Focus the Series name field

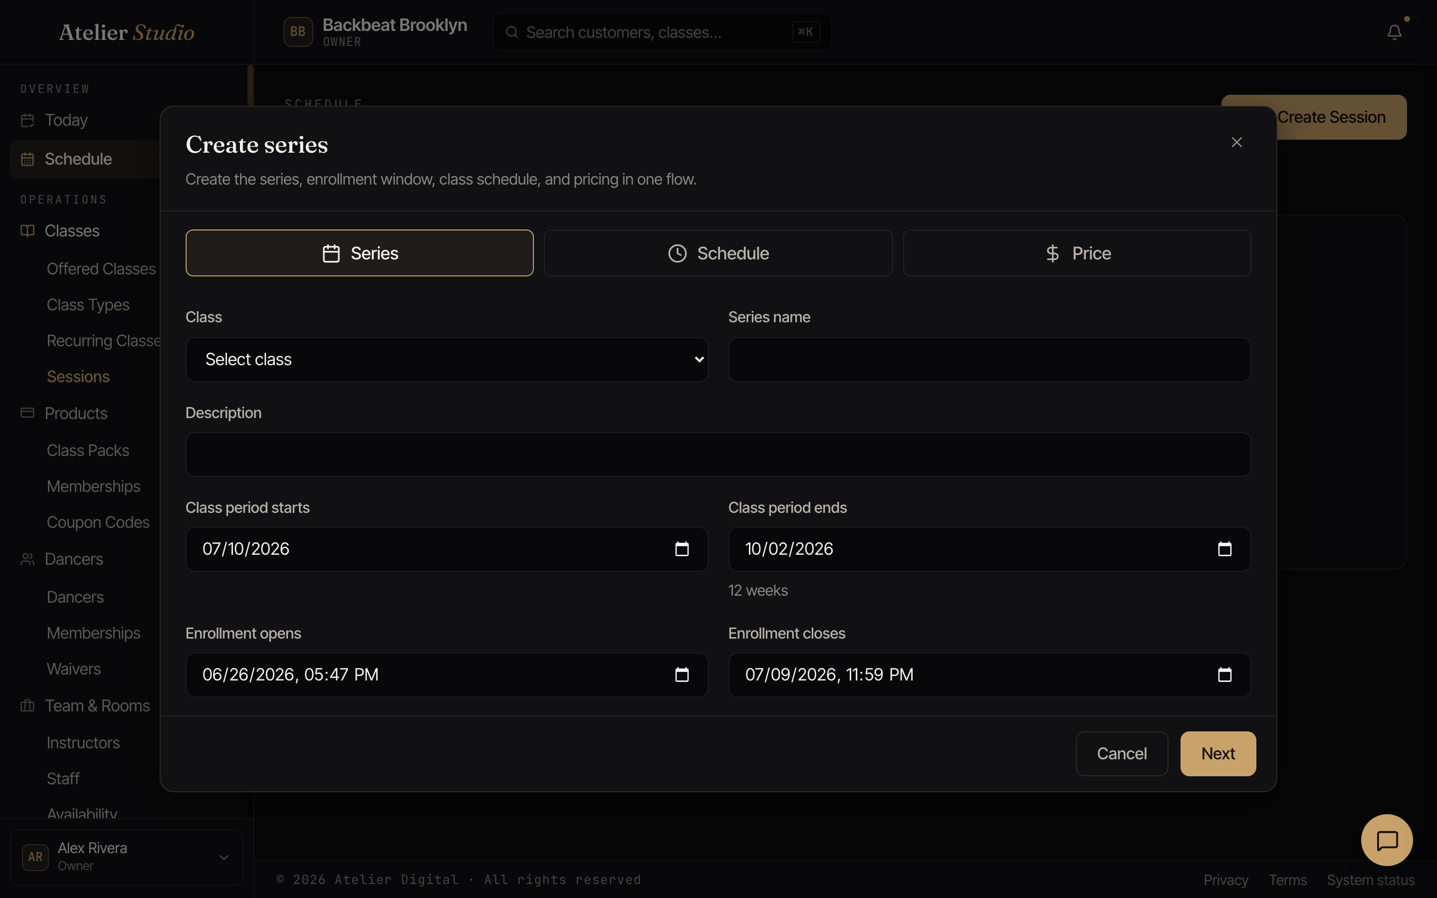point(989,360)
